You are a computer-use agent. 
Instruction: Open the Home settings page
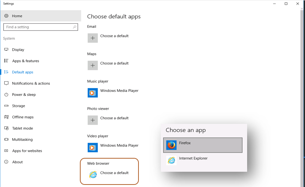pyautogui.click(x=41, y=16)
